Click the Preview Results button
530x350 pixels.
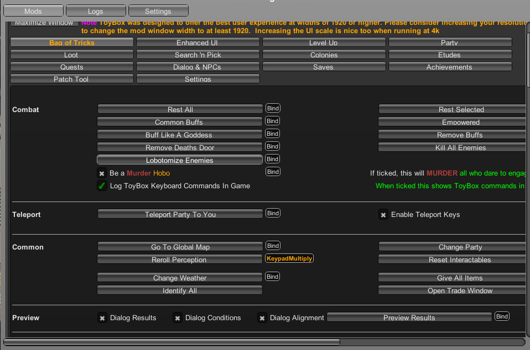pos(409,317)
